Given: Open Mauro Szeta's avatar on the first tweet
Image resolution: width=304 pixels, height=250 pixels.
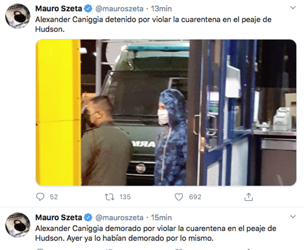Looking at the screenshot, I should [x=18, y=16].
